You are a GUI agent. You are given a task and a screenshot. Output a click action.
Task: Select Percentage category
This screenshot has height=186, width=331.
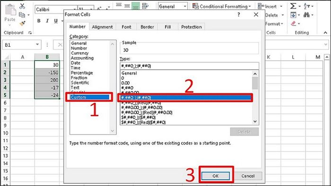(82, 73)
